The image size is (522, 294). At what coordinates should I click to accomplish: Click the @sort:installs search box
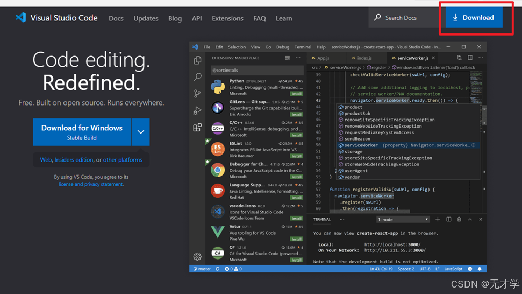coord(257,71)
